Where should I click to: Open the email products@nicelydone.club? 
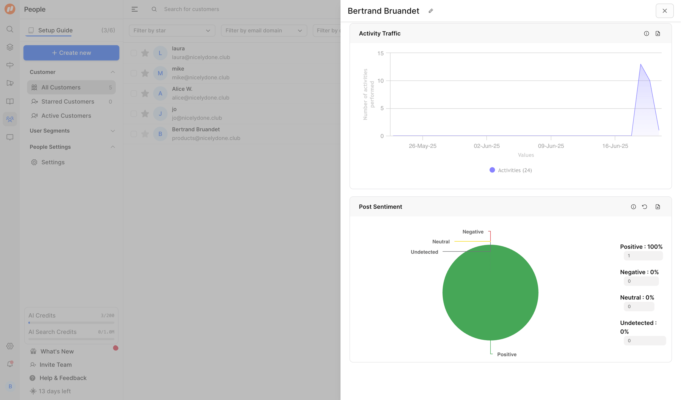206,138
